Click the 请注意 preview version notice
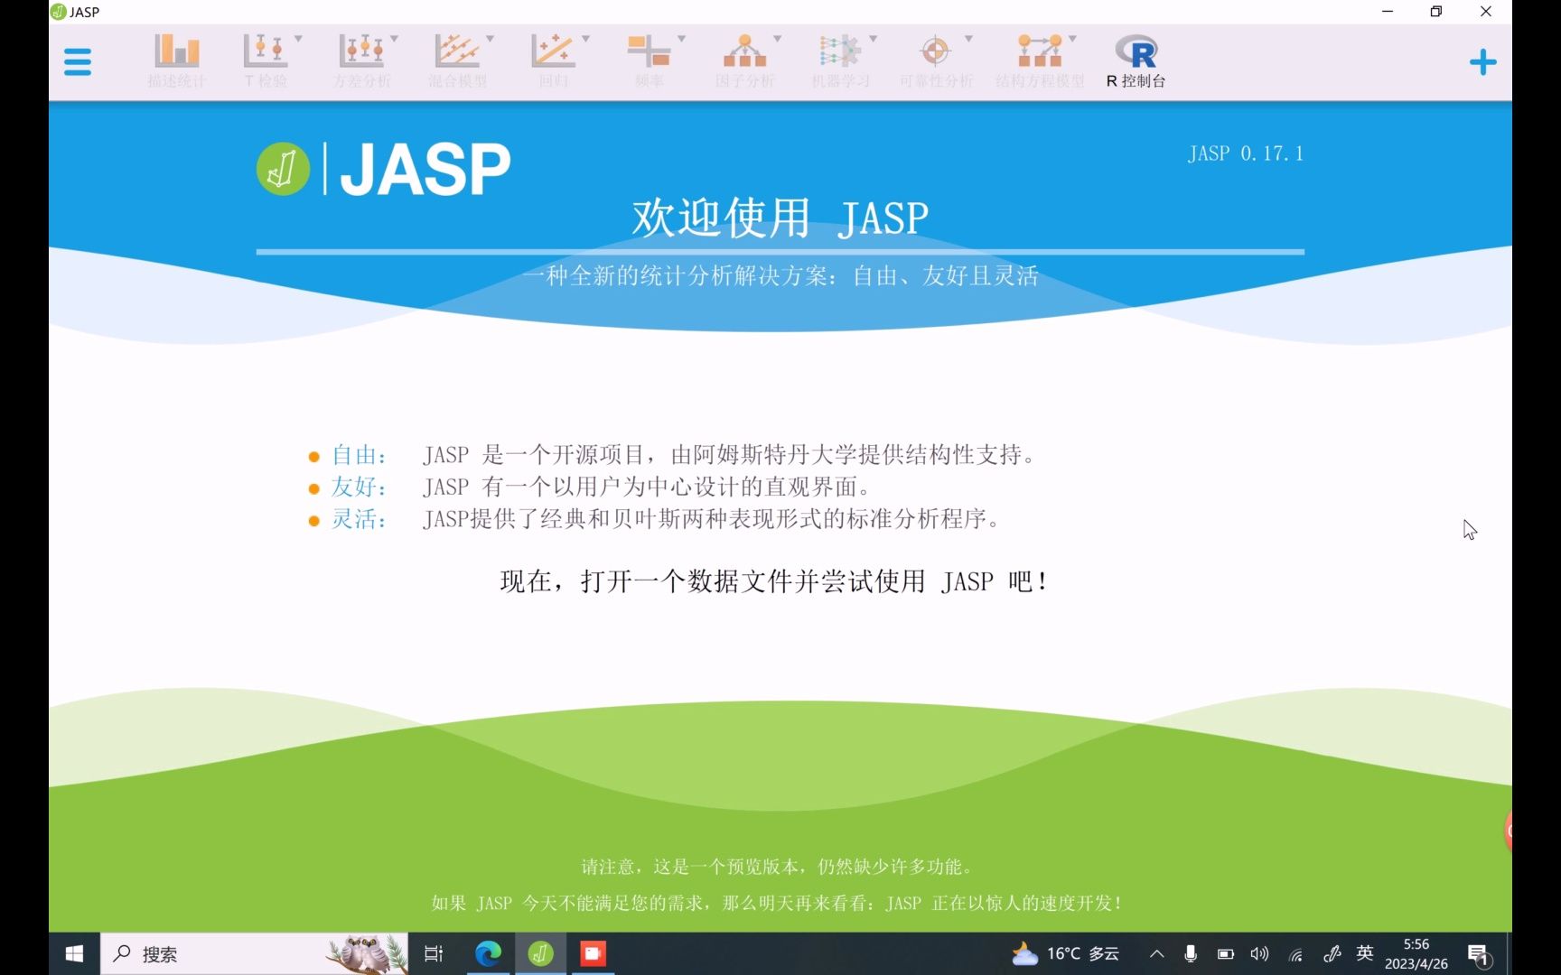Screen dimensions: 1561x975 778,867
